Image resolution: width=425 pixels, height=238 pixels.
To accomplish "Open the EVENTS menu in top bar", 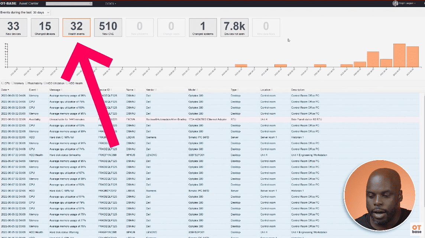I will (110, 4).
